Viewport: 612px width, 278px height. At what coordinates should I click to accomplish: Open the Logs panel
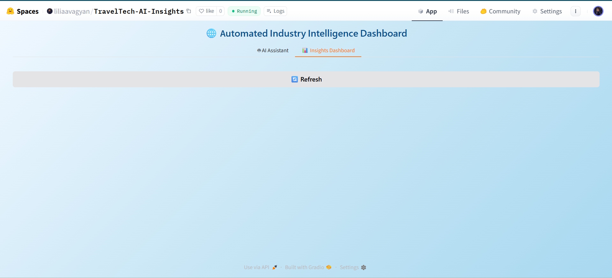(275, 11)
